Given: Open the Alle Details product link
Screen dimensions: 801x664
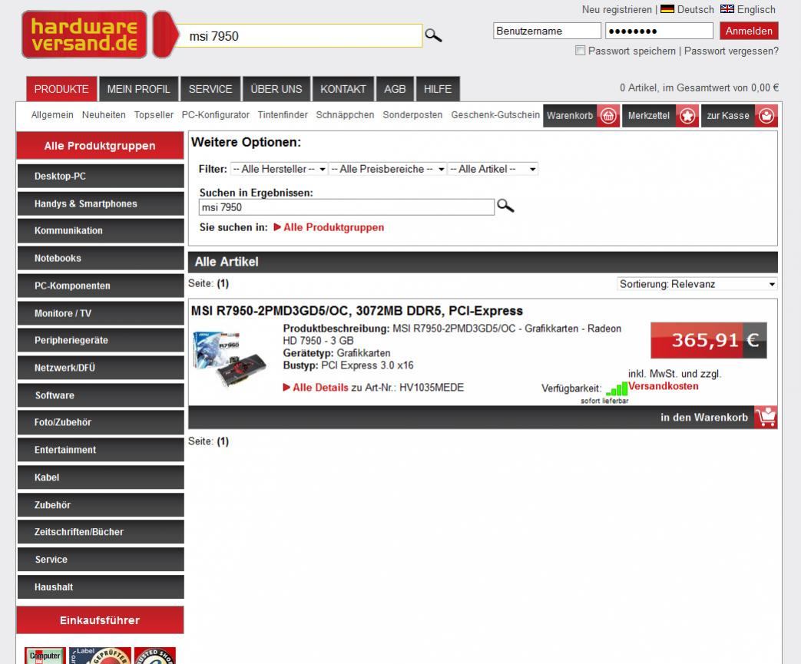Looking at the screenshot, I should point(320,388).
